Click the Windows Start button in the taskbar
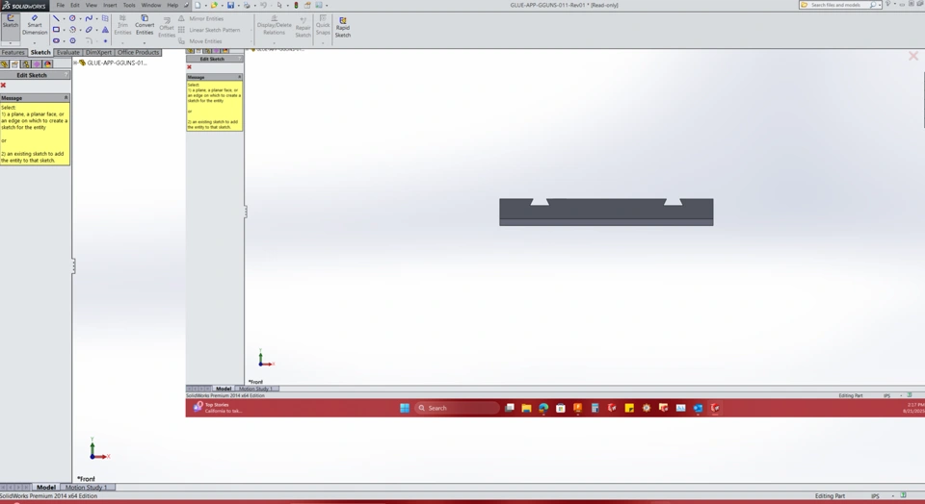925x504 pixels. pyautogui.click(x=405, y=408)
